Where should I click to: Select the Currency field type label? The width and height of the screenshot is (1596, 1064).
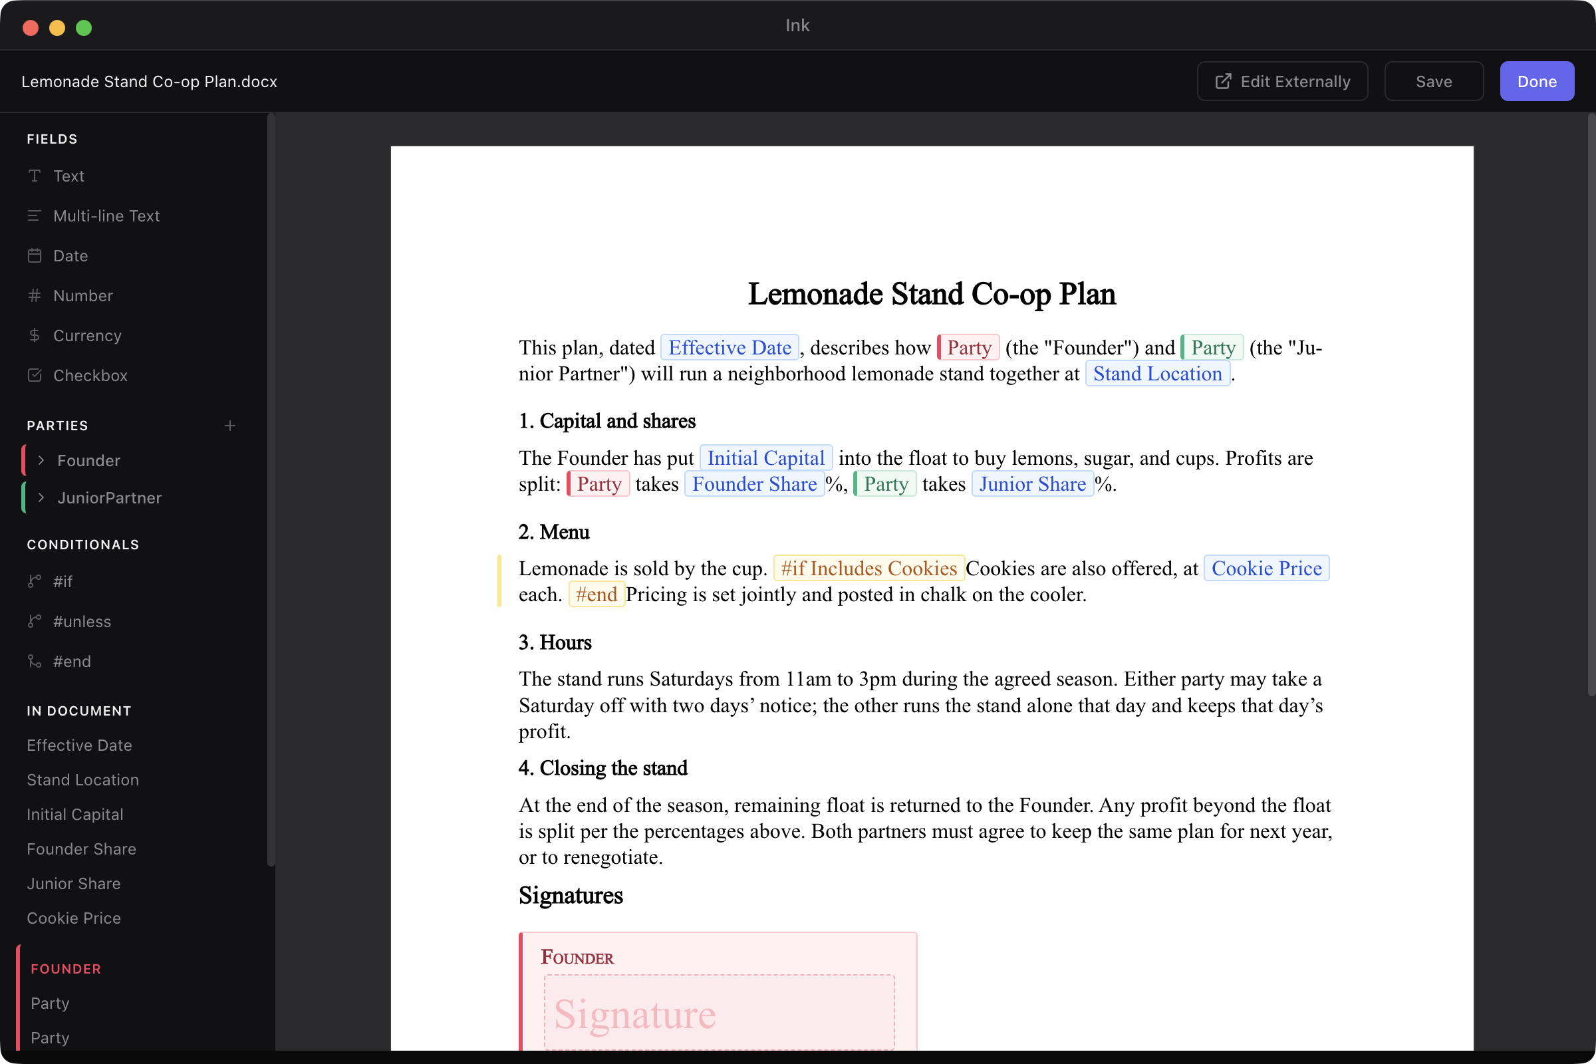coord(88,335)
